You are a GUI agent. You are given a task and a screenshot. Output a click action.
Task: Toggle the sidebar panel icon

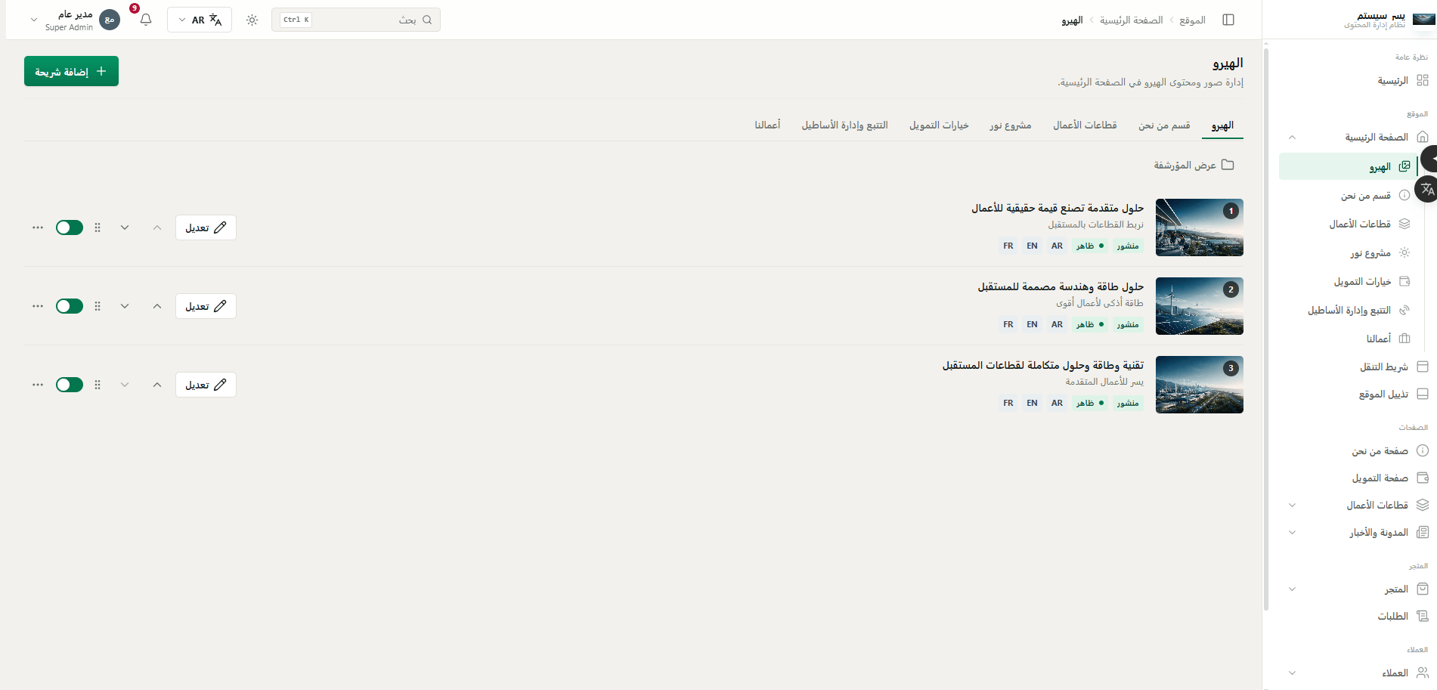(1228, 20)
